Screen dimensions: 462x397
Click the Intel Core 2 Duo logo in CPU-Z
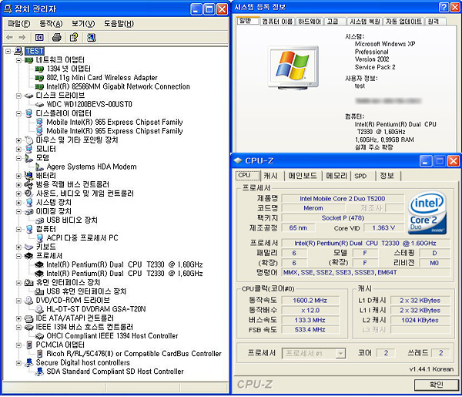click(x=427, y=213)
